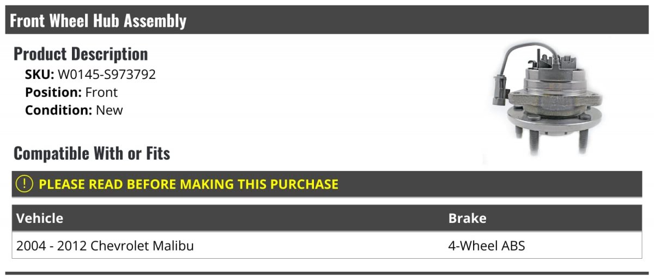Click the Product Description heading
The height and width of the screenshot is (280, 654).
[x=81, y=54]
